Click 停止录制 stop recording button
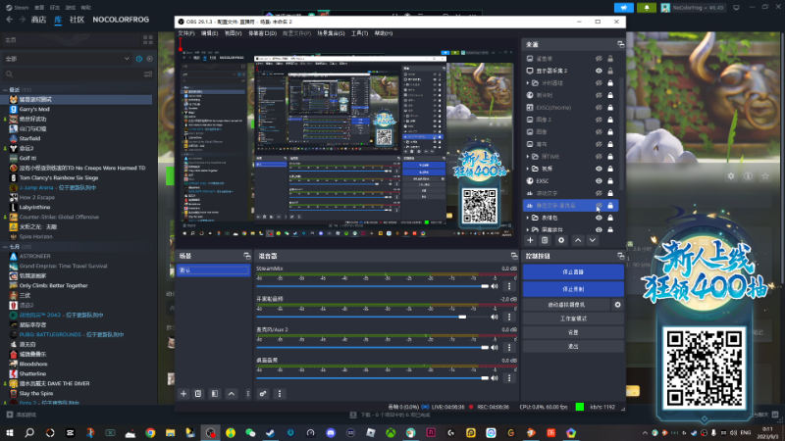This screenshot has height=441, width=785. coord(573,289)
